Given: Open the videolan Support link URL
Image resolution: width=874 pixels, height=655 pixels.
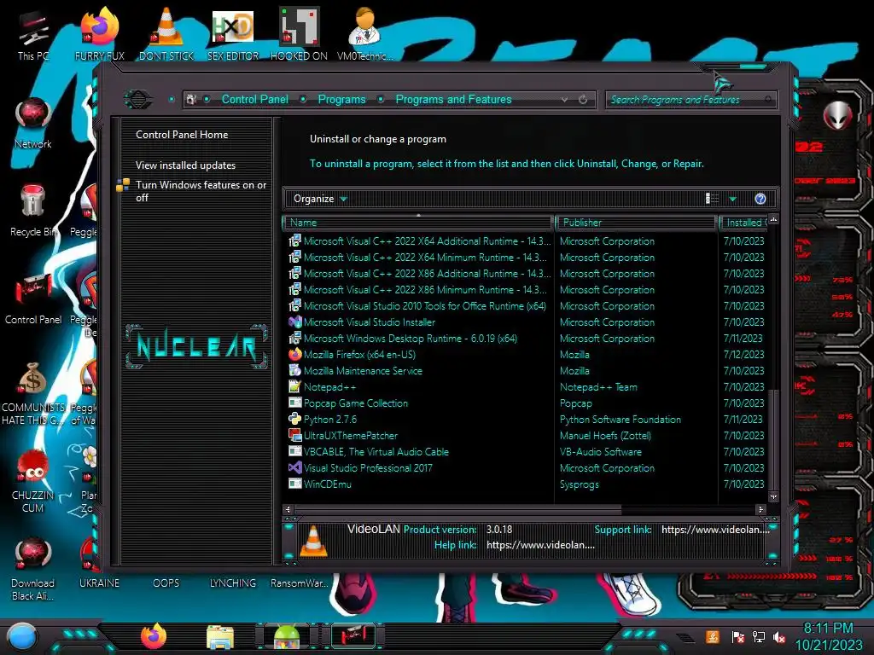Looking at the screenshot, I should pyautogui.click(x=715, y=529).
